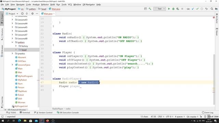This screenshot has width=219, height=123.
Task: Select PlayMusic class in project tree
Action: (x=22, y=91)
